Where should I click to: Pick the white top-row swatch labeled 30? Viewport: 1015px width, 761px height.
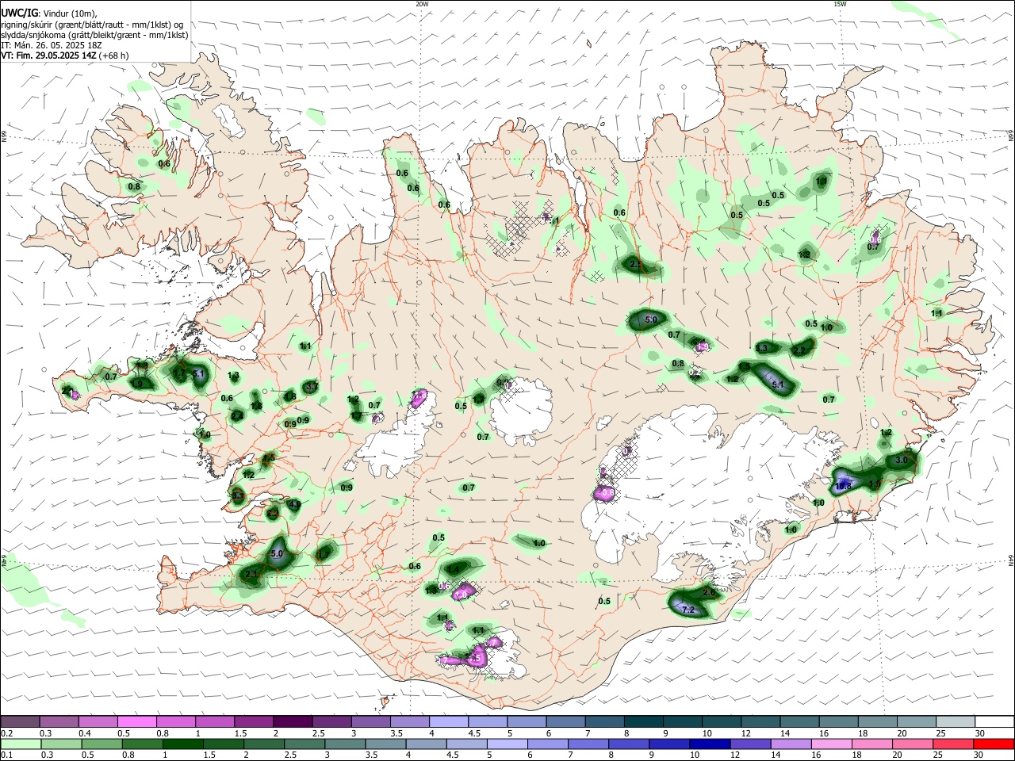[996, 721]
